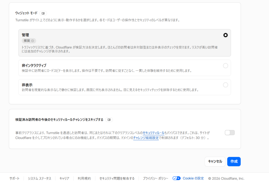269x184 pixels.
Task: Click the info icon in 推奨 badge
Action: (x=33, y=41)
